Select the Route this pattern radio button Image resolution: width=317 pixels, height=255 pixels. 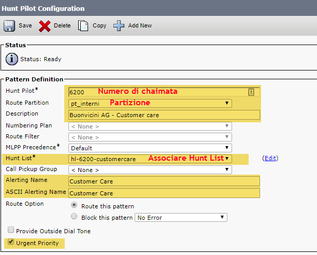pyautogui.click(x=74, y=205)
